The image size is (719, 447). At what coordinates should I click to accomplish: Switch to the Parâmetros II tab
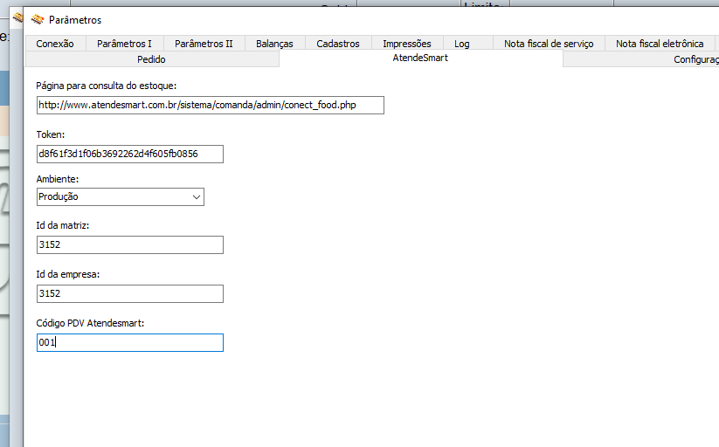point(204,44)
